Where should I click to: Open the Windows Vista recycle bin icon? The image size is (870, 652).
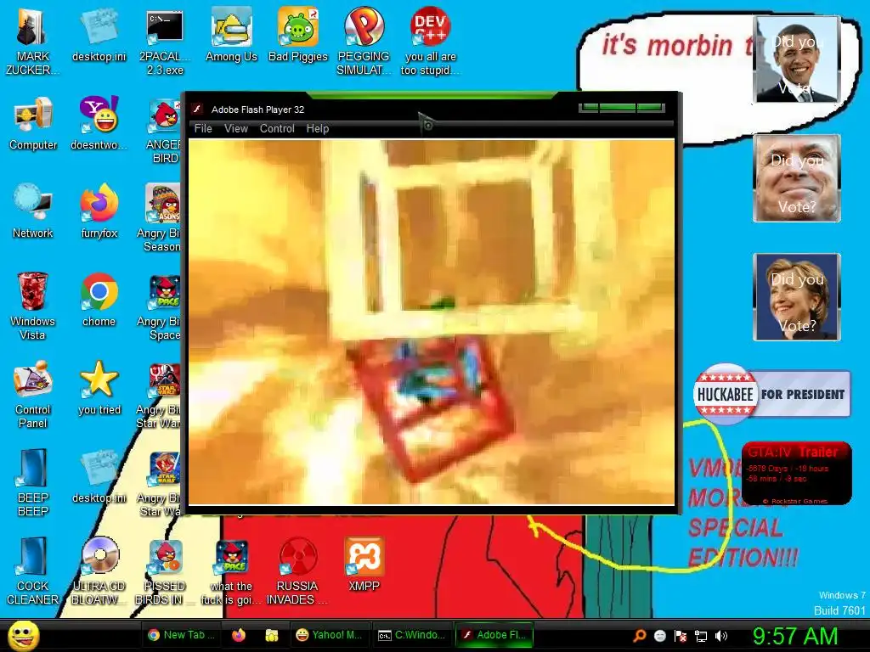(x=33, y=306)
